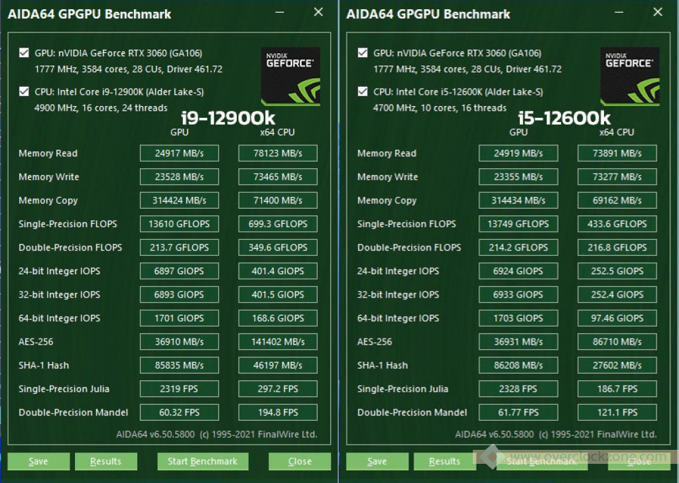Click the 60.32 FPS Mandel result
Image resolution: width=679 pixels, height=483 pixels.
[x=179, y=413]
